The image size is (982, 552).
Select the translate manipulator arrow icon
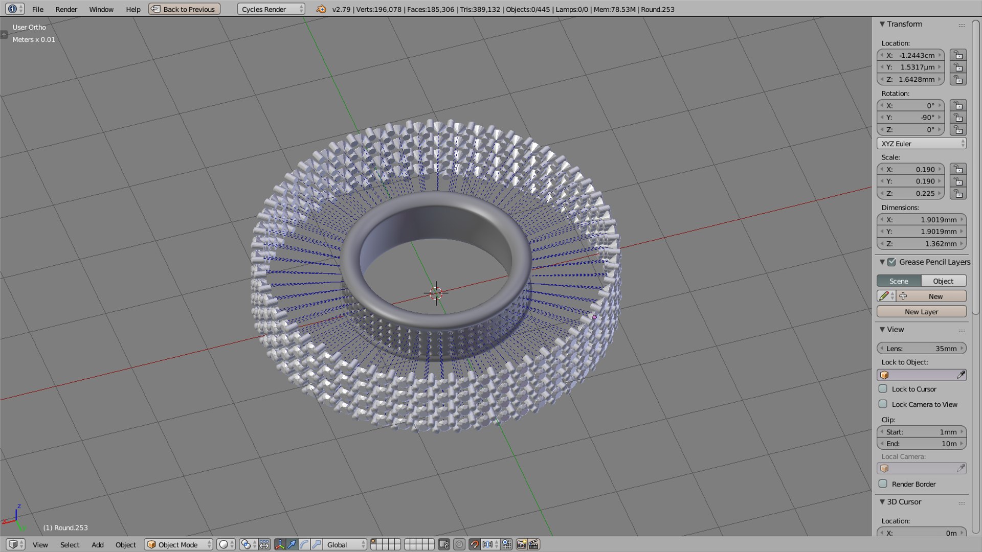tap(292, 545)
